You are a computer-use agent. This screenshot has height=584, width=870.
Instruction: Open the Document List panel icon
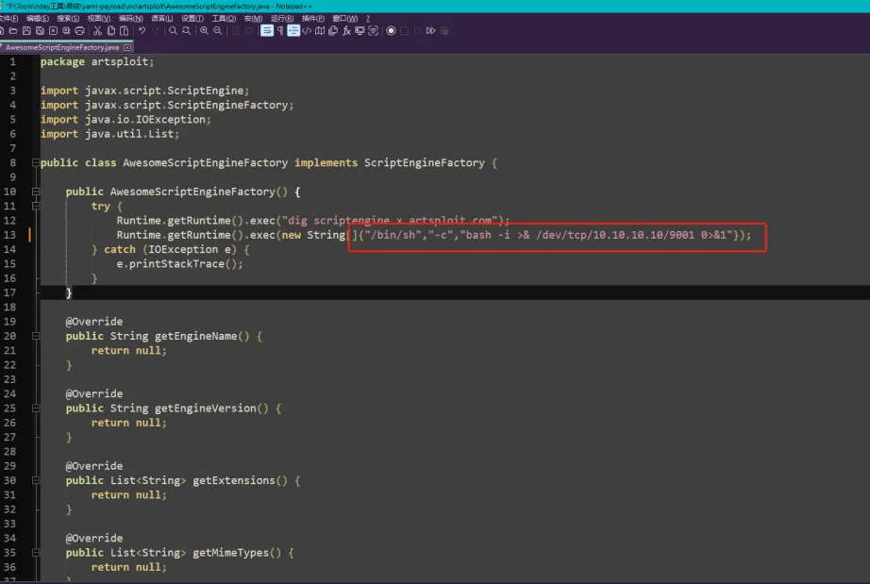click(333, 31)
